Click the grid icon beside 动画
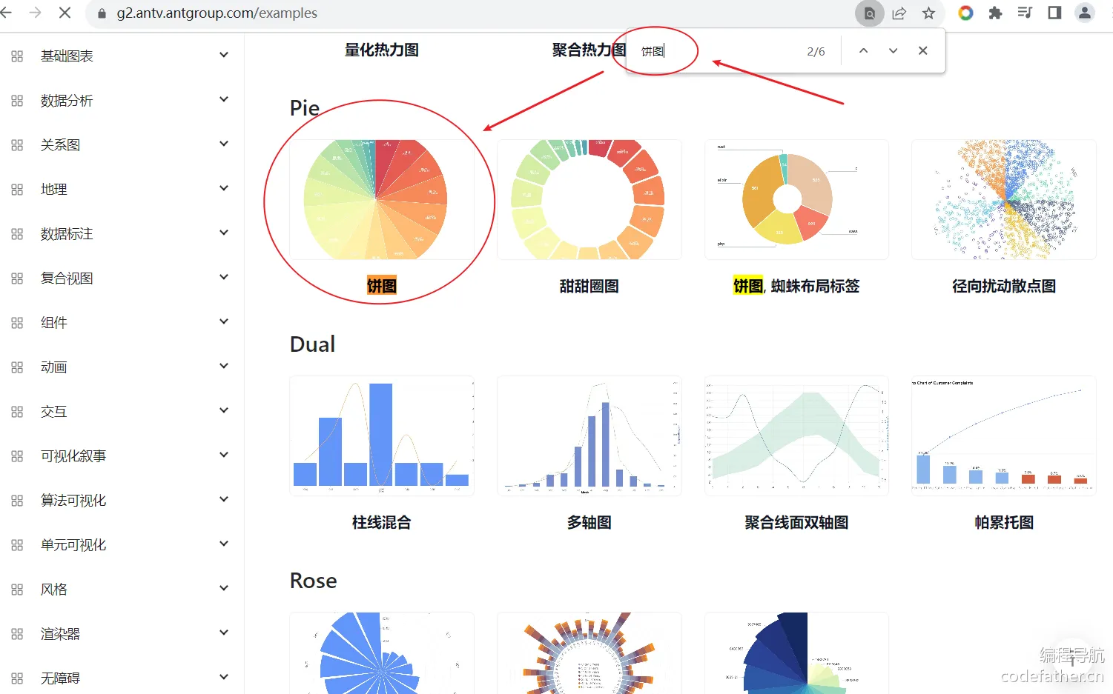The image size is (1113, 694). (17, 367)
